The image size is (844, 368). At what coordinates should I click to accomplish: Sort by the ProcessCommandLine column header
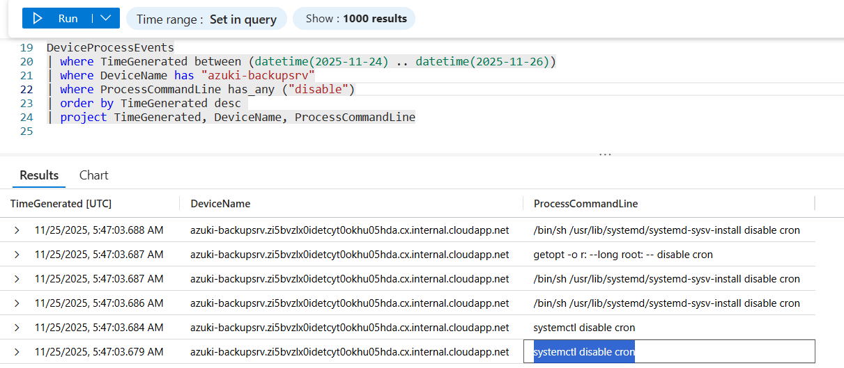(585, 203)
